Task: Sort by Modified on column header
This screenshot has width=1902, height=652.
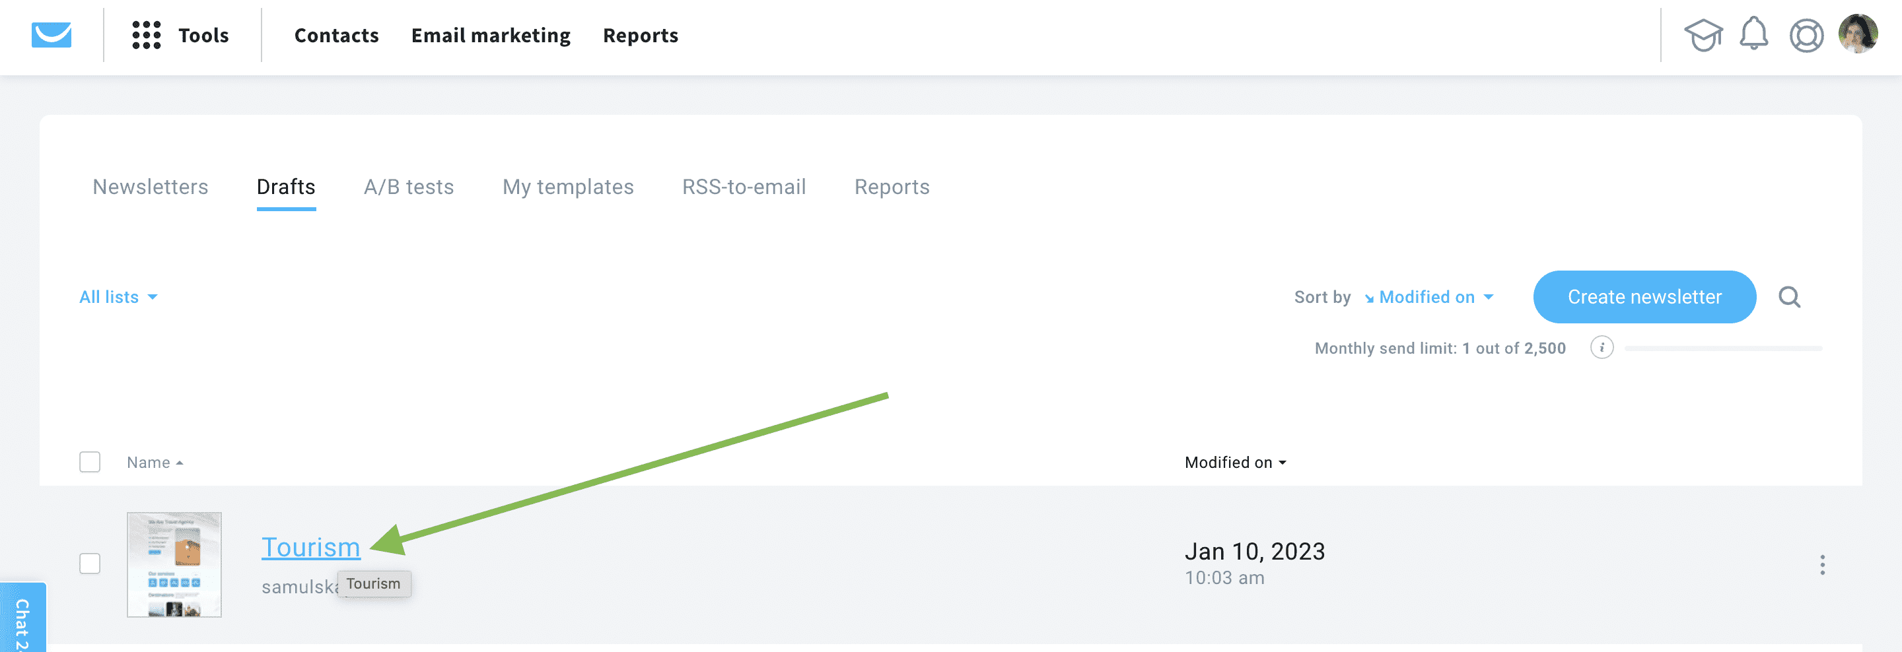Action: pos(1234,463)
